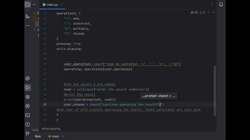The width and height of the screenshot is (250, 140).
Task: Open the Terminal tool window
Action: [x=28, y=115]
